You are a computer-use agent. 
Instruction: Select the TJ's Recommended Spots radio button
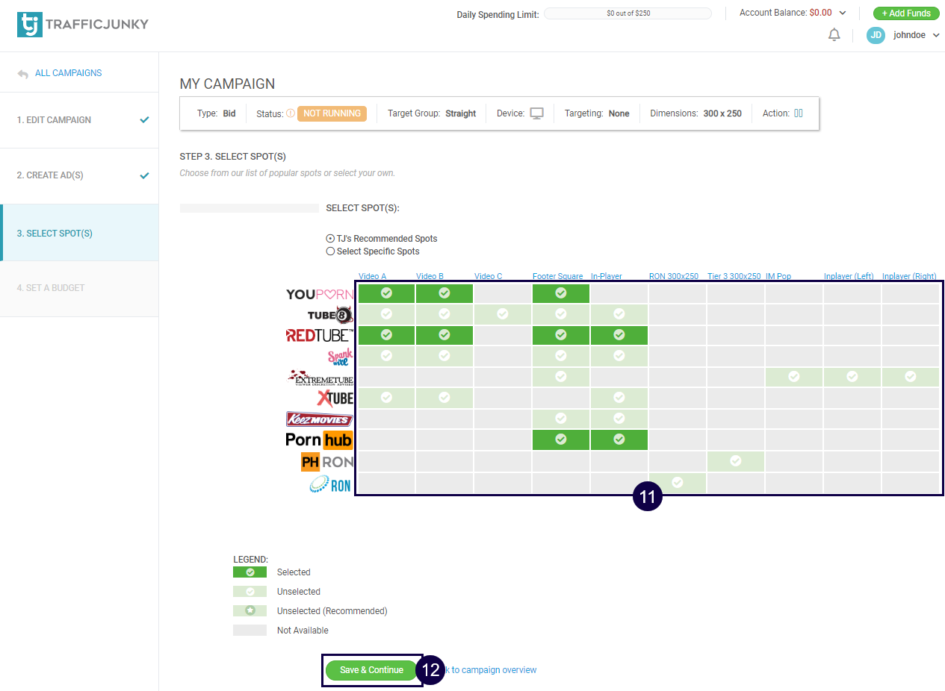click(x=330, y=239)
